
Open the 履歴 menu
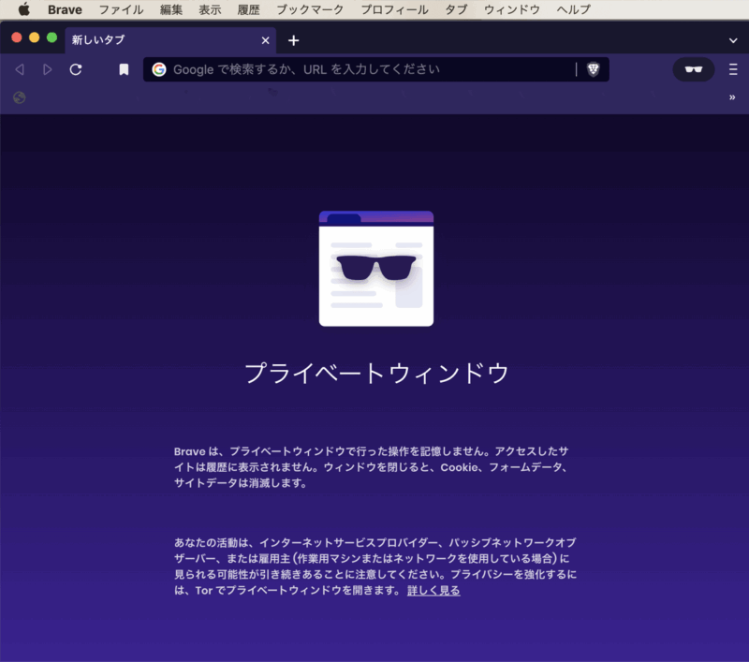coord(248,9)
